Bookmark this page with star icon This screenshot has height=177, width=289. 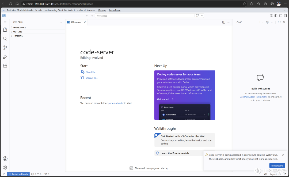244,4
